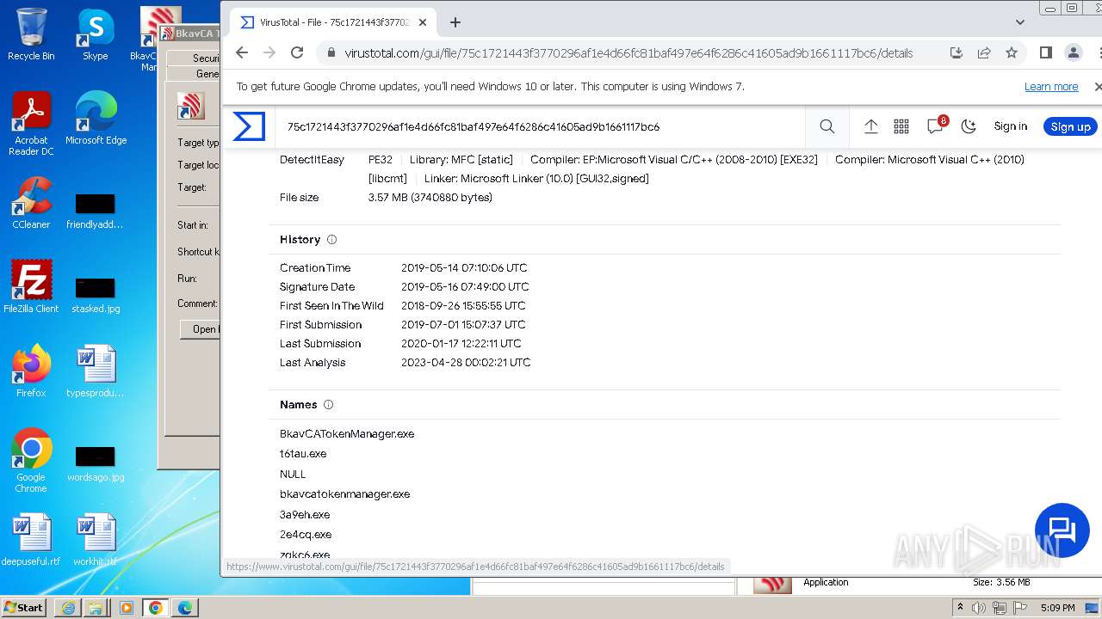
Task: Open CCleaner desktop shortcut
Action: point(31,203)
